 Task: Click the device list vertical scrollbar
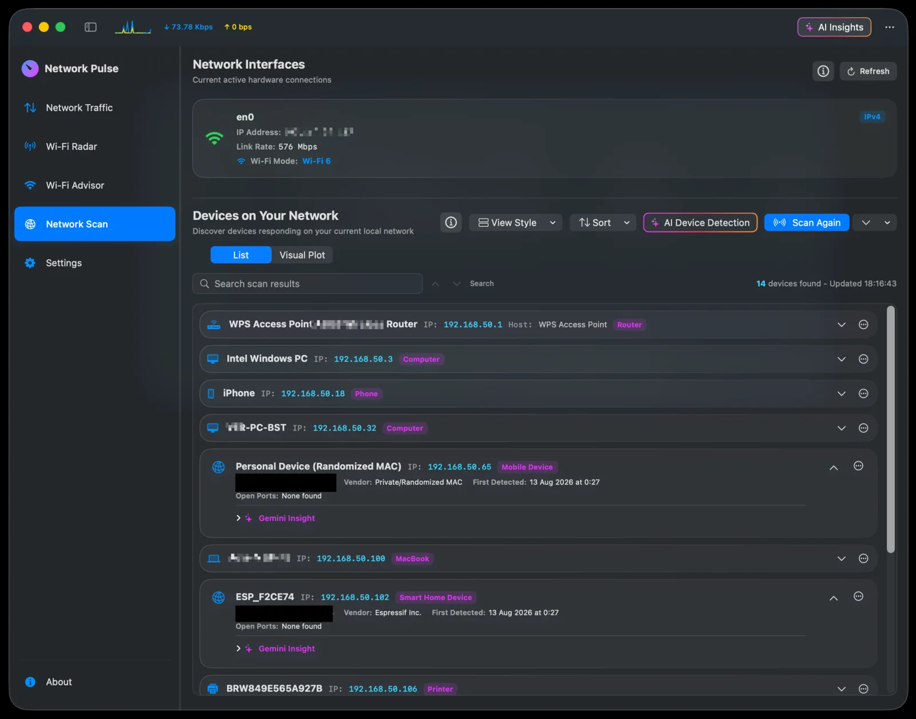pos(890,429)
